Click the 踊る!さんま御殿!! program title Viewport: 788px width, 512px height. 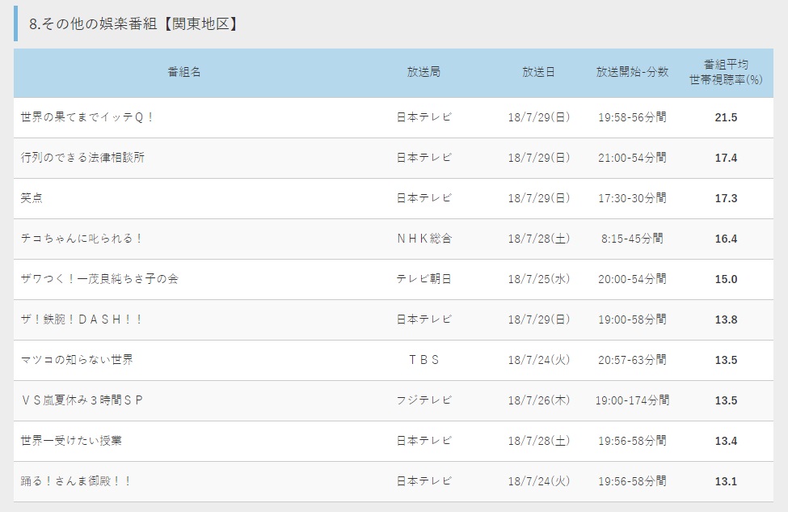pos(76,481)
